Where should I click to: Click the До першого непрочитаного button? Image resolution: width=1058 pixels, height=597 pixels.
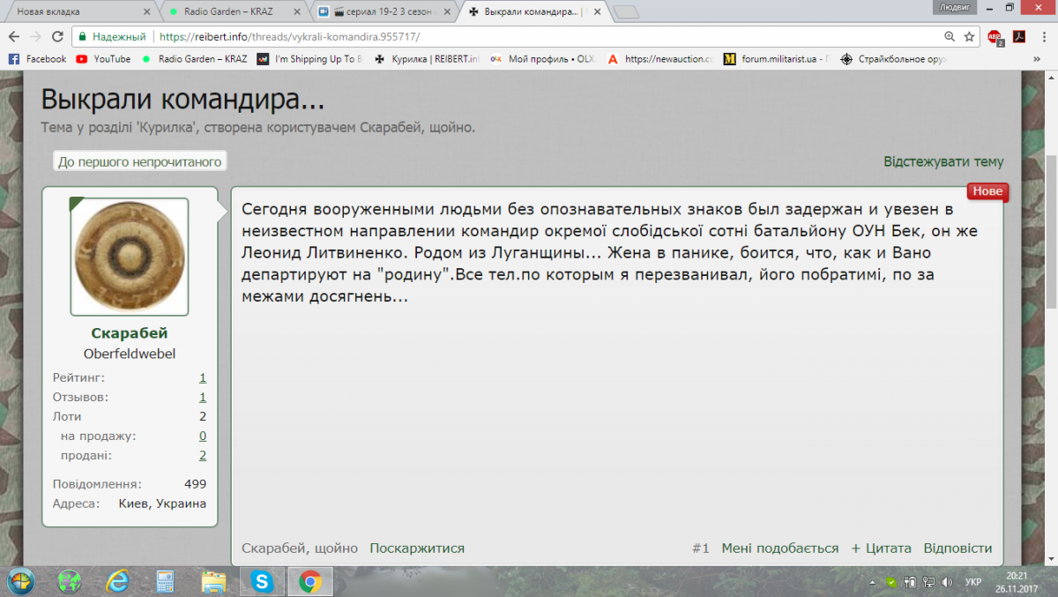140,161
